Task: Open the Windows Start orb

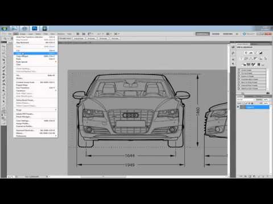Action: tap(5, 29)
